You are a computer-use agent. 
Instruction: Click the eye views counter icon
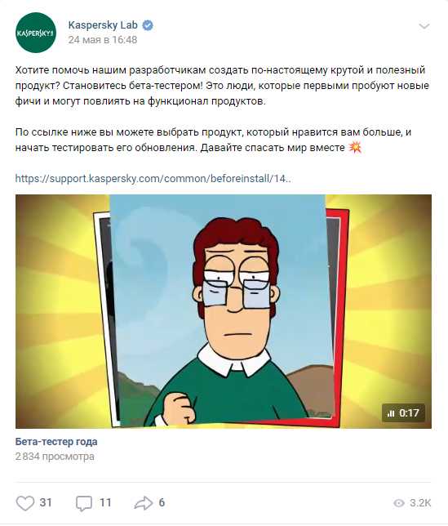pos(399,503)
